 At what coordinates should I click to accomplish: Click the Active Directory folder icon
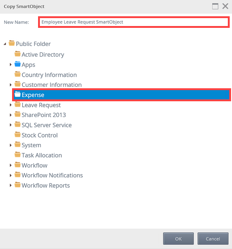(x=18, y=54)
